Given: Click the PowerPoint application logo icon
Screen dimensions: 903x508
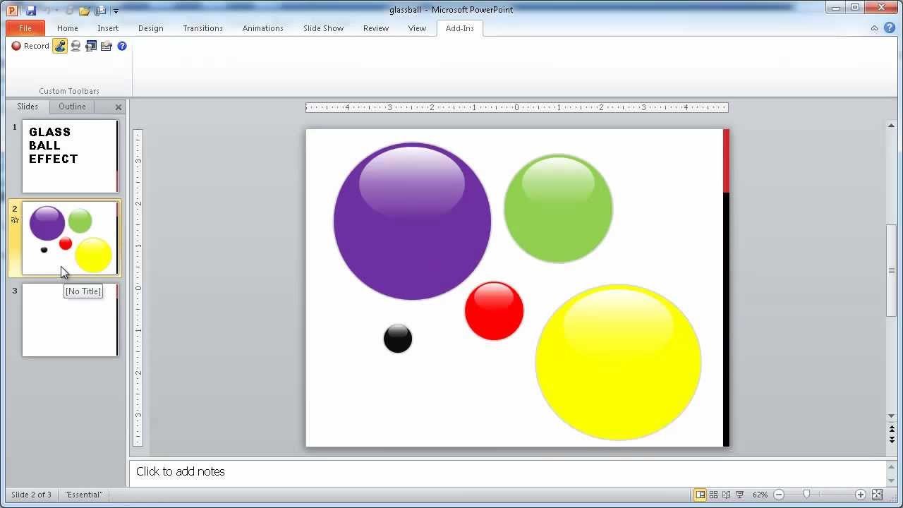Looking at the screenshot, I should (x=11, y=10).
